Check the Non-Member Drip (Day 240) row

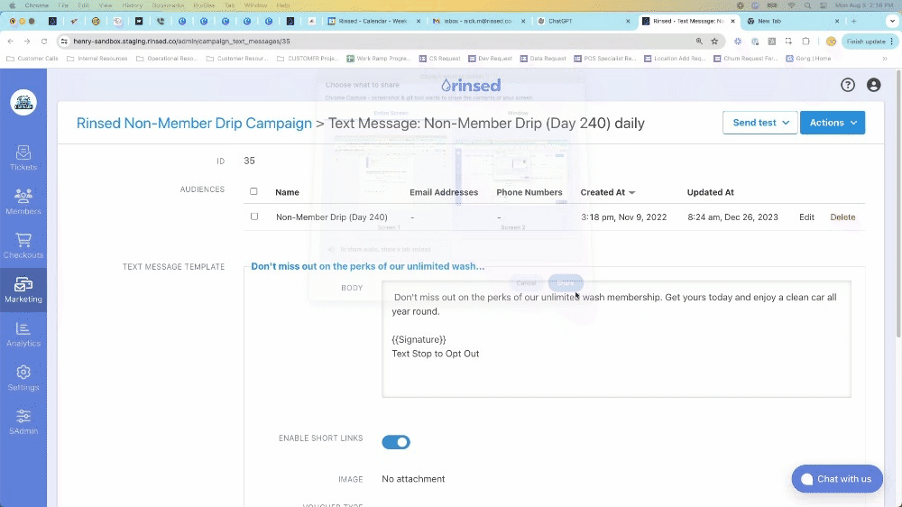[254, 217]
